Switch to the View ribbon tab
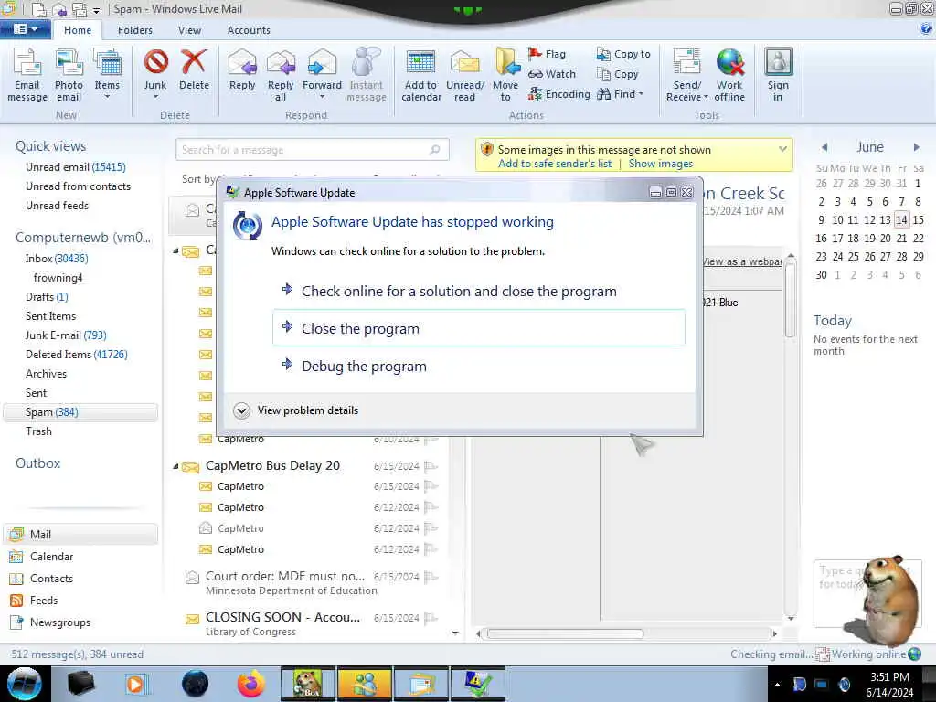The height and width of the screenshot is (702, 936). click(x=189, y=30)
